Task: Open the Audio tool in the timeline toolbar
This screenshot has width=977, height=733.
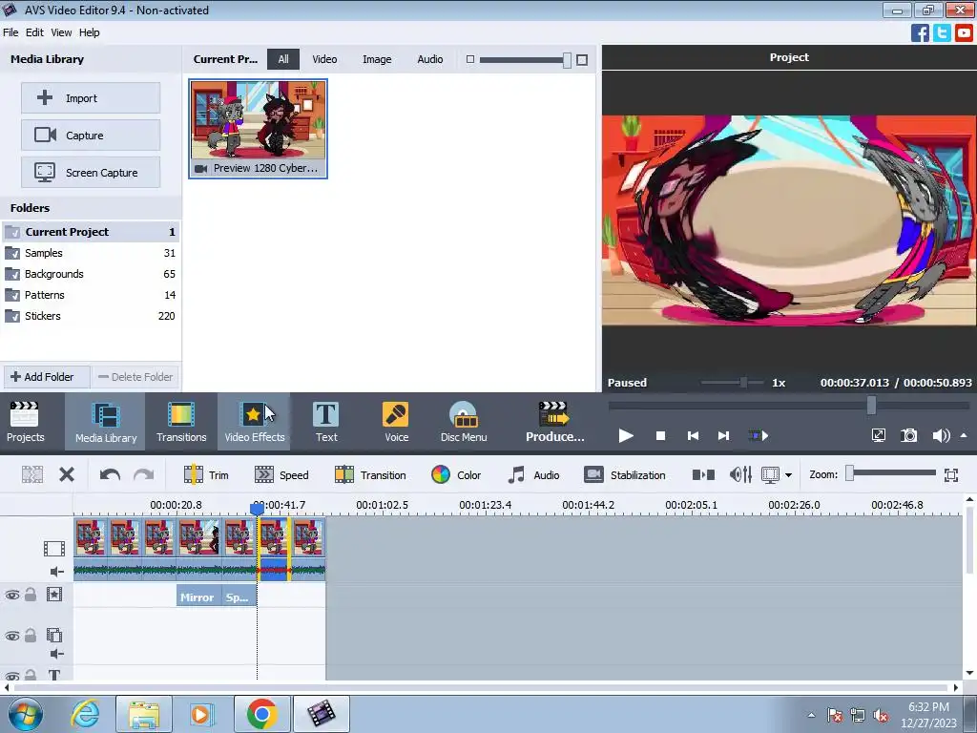Action: (533, 475)
